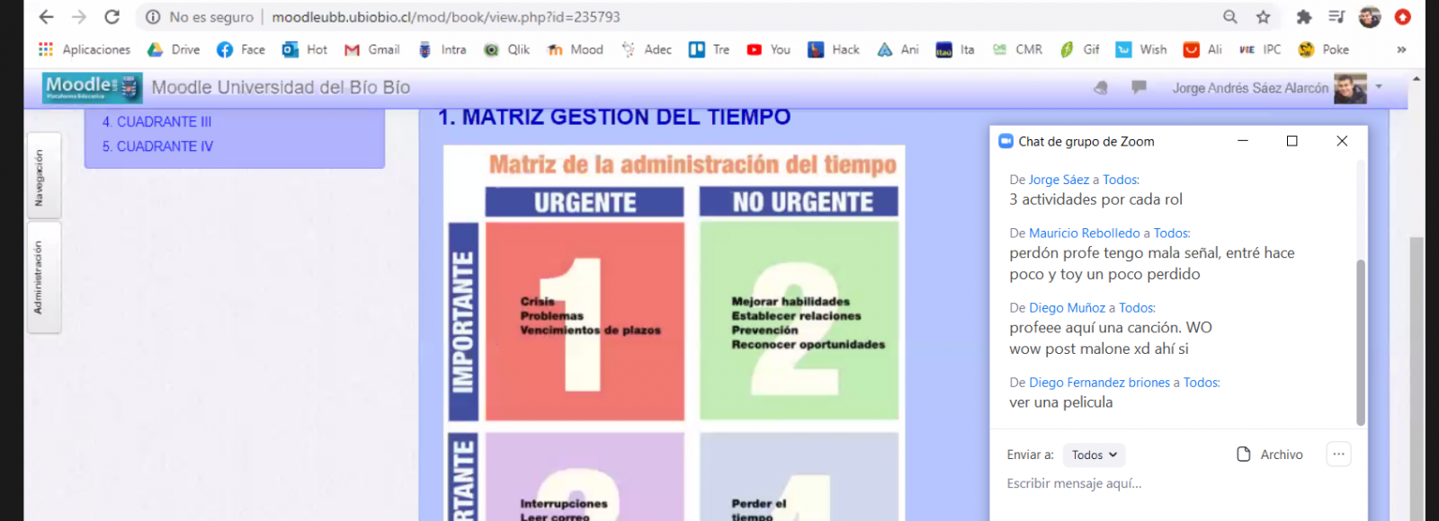Open the Moodle notifications bell icon

pos(1100,87)
